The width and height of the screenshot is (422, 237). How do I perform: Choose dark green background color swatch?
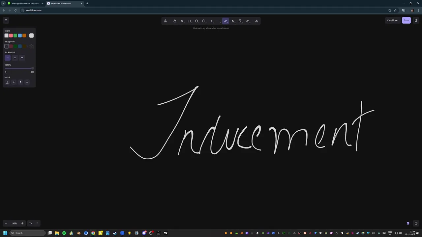pyautogui.click(x=15, y=46)
